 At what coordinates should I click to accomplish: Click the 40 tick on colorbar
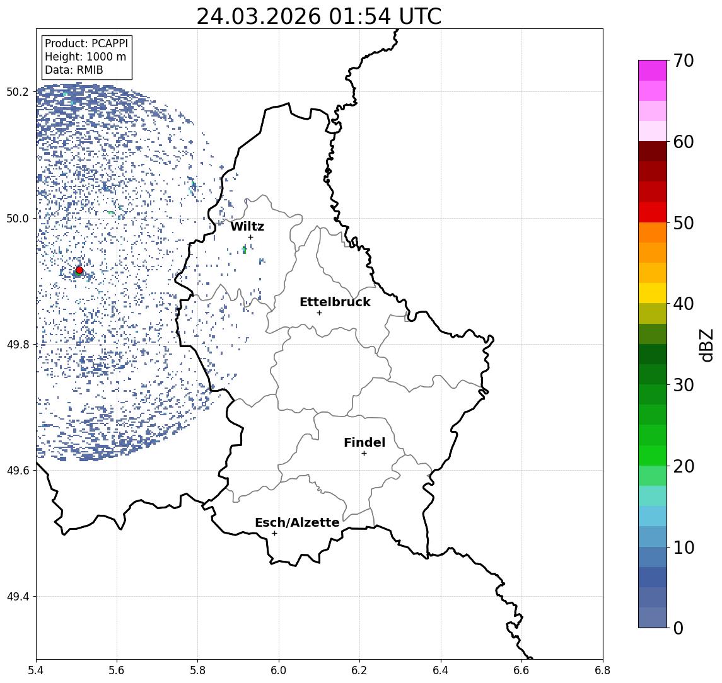684,304
